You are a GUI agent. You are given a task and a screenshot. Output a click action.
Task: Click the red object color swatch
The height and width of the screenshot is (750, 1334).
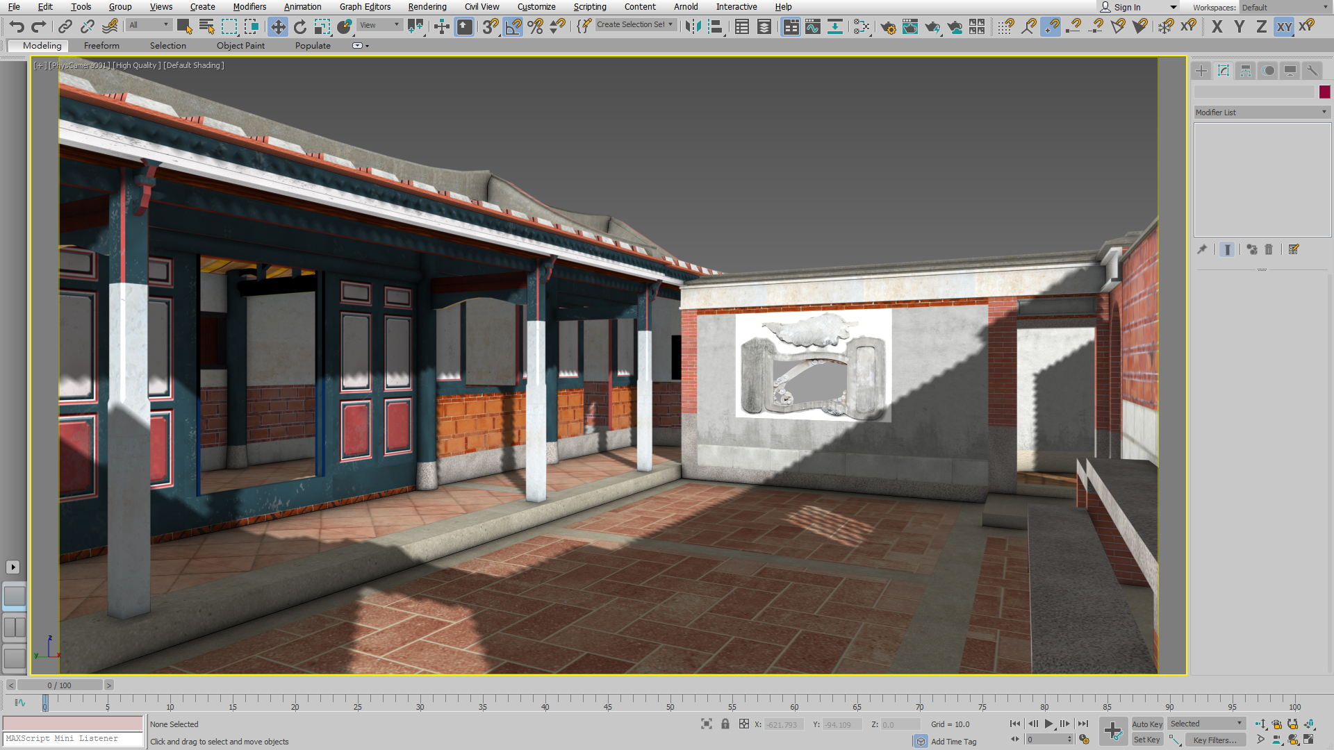point(1324,92)
